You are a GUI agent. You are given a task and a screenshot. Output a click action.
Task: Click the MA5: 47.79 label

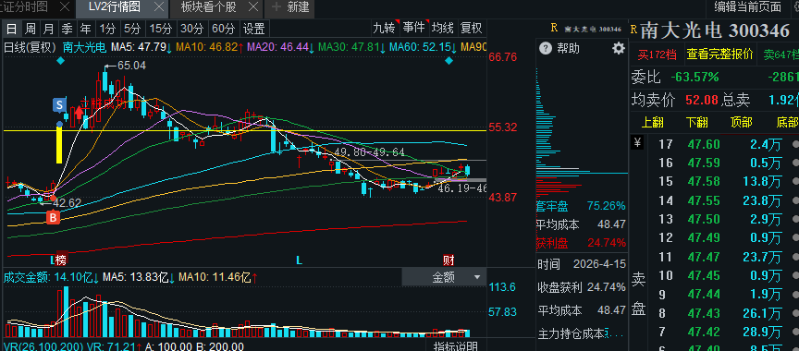tap(141, 48)
